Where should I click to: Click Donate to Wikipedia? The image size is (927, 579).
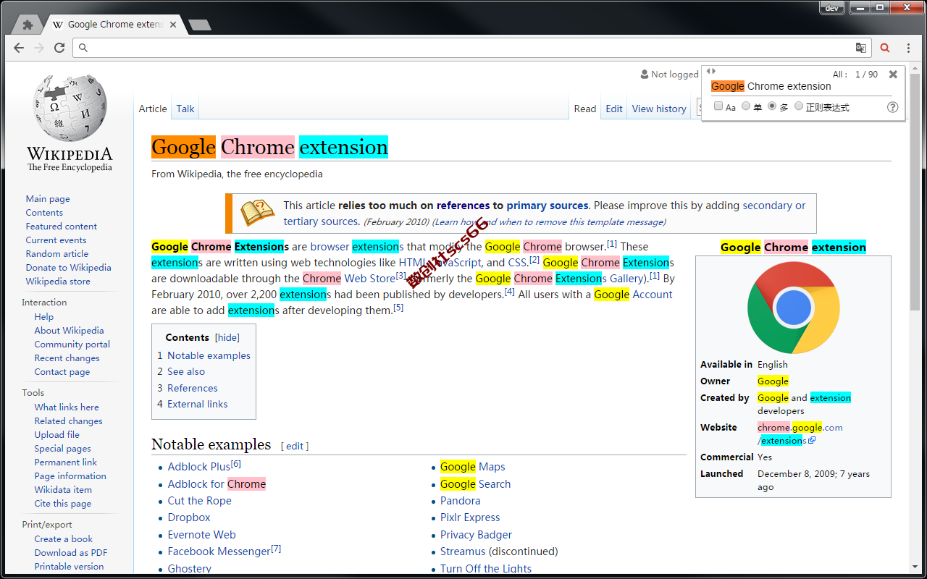69,267
